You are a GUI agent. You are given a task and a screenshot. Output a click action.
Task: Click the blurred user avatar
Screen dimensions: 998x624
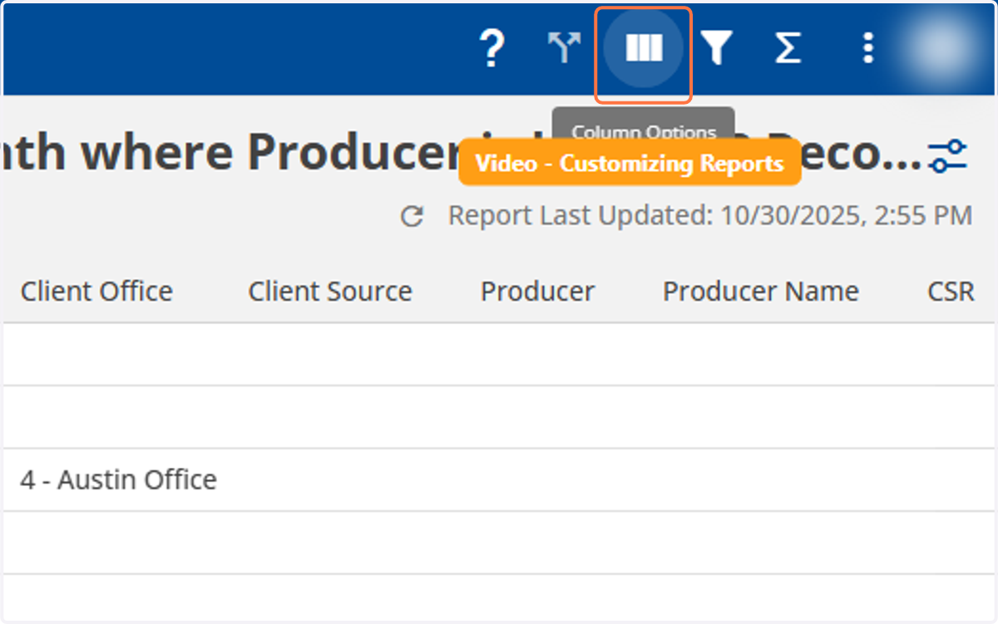click(942, 48)
